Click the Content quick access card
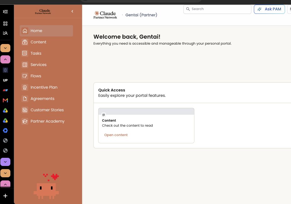The width and height of the screenshot is (291, 204). click(x=146, y=125)
